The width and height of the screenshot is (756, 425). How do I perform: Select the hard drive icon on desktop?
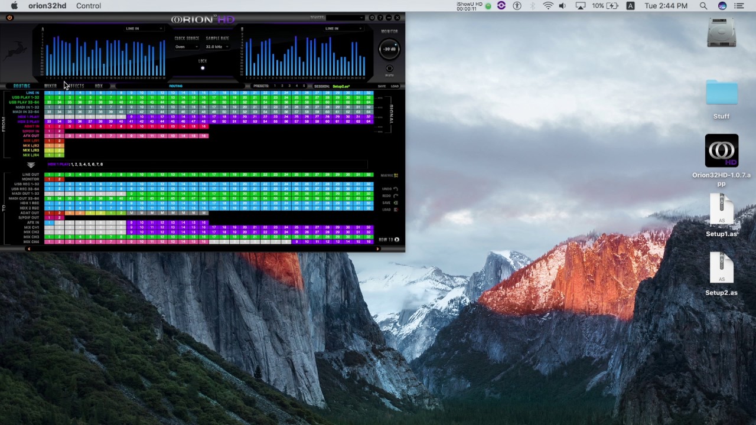point(721,32)
